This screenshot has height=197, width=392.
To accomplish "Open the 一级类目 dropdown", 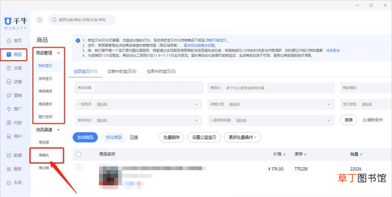I will pos(139,104).
